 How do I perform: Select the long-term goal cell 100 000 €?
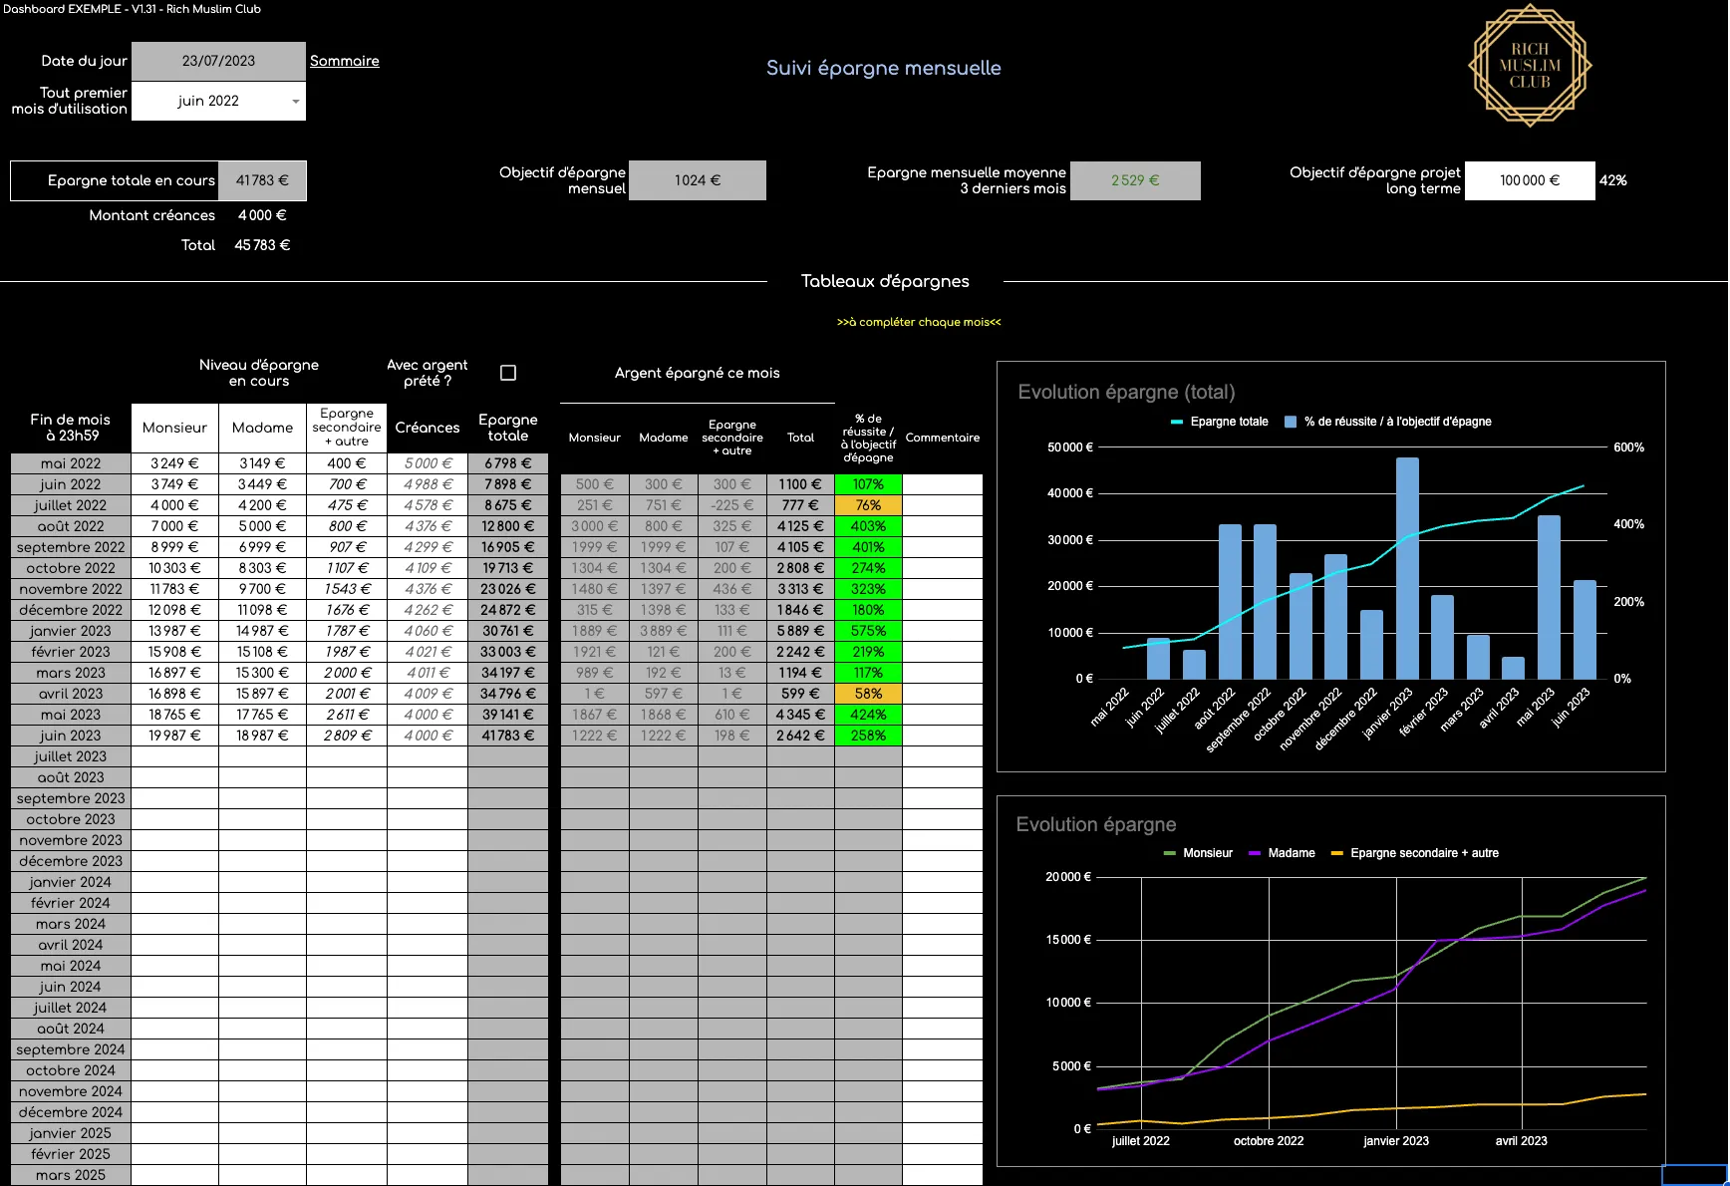1529,180
